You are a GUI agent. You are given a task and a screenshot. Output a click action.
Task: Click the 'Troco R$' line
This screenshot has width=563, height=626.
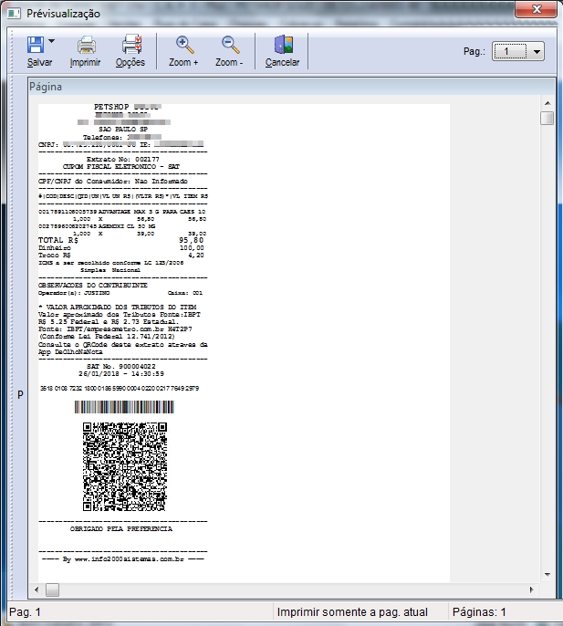(x=121, y=256)
